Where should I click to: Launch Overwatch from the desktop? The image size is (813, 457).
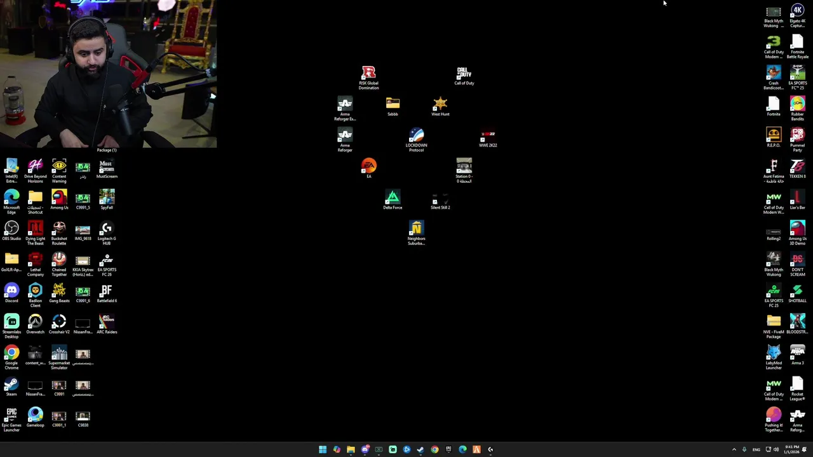point(35,324)
